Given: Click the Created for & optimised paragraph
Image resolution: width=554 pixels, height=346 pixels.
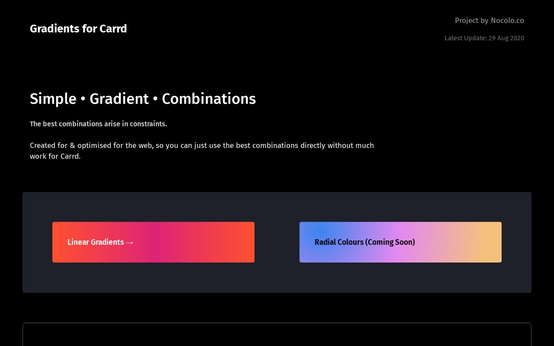Looking at the screenshot, I should [x=202, y=151].
